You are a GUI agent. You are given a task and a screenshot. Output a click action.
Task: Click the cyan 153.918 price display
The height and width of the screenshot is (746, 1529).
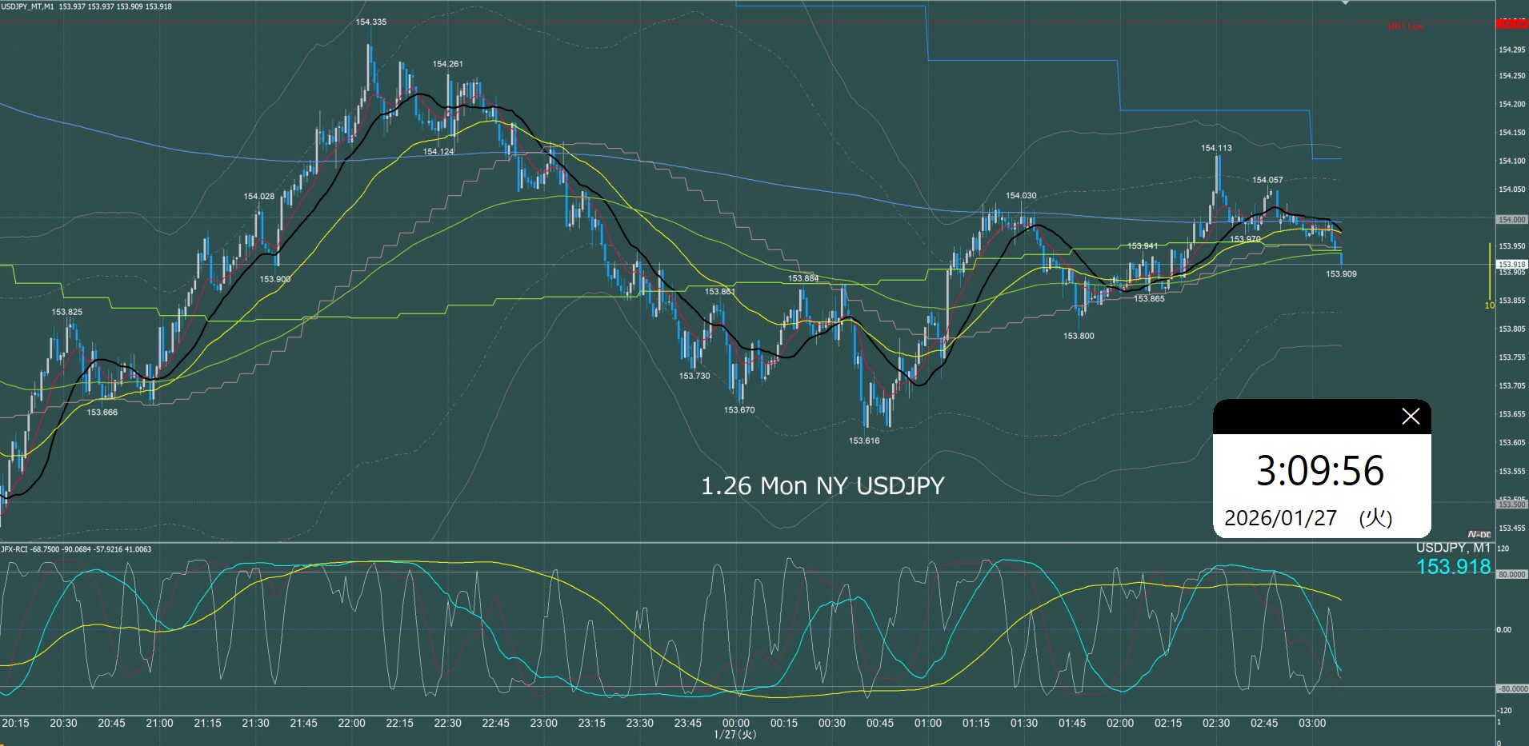pyautogui.click(x=1453, y=567)
